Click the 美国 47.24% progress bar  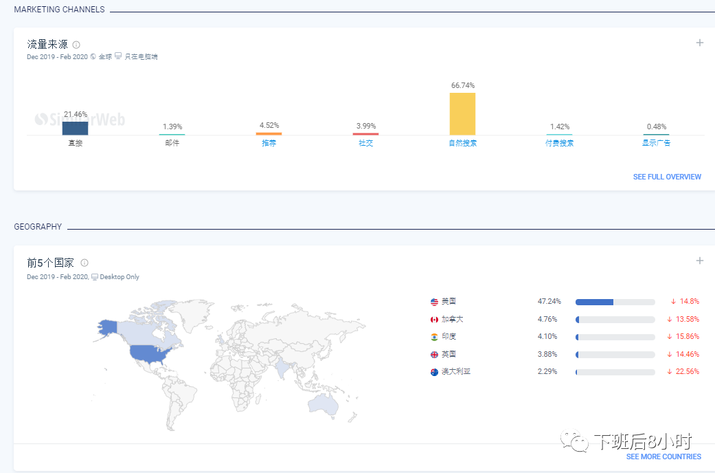point(615,302)
